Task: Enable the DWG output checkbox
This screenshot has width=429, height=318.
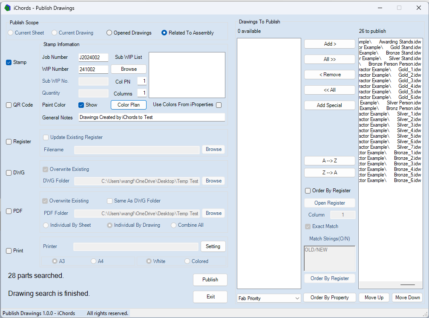Action: click(15, 173)
